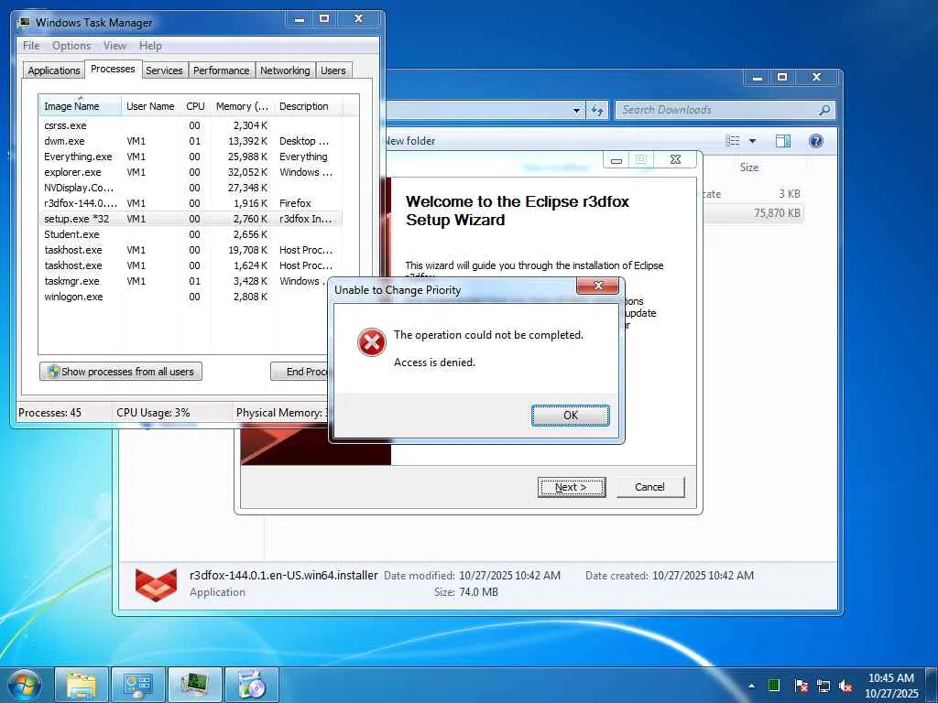Toggle the preview pane icon in Explorer
Viewport: 938px width, 703px height.
[783, 140]
